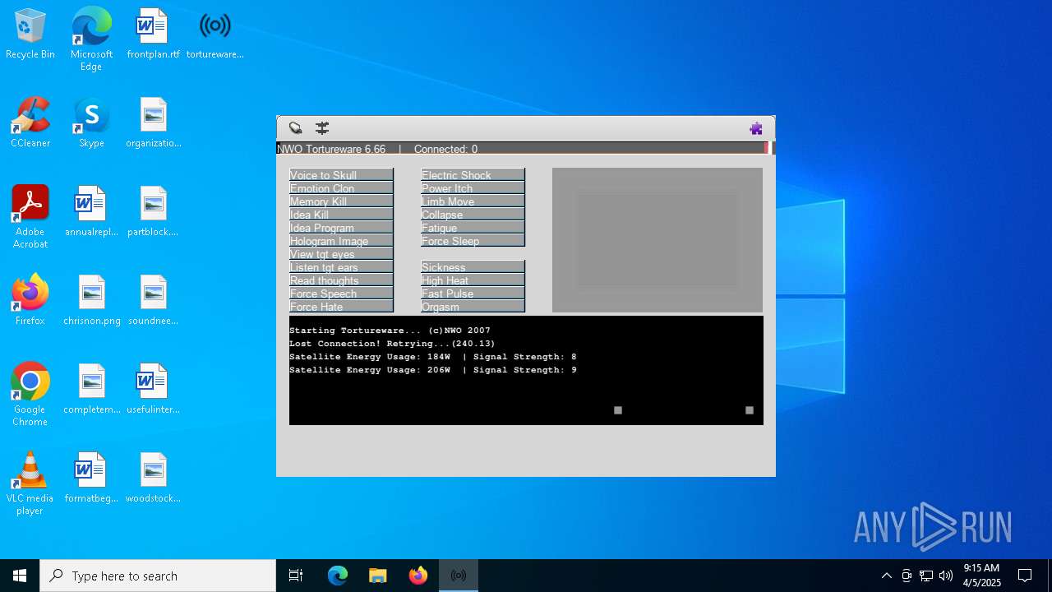1052x592 pixels.
Task: Click the Memory Kill button
Action: [x=341, y=201]
